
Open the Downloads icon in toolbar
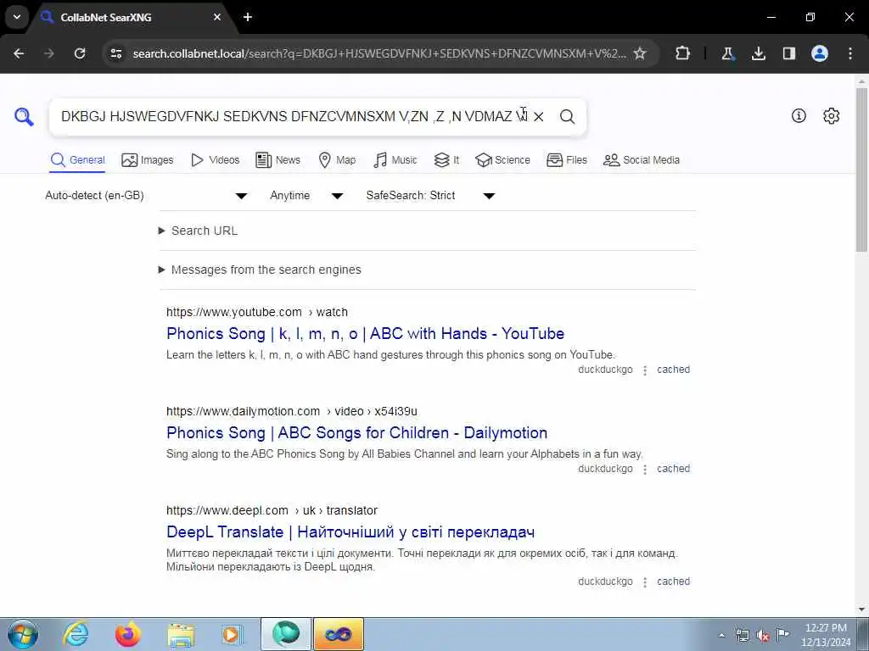[x=759, y=53]
